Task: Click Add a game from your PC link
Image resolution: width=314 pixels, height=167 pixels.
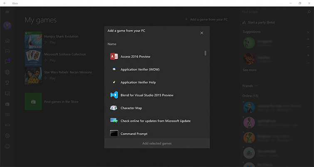Action: tap(206, 19)
